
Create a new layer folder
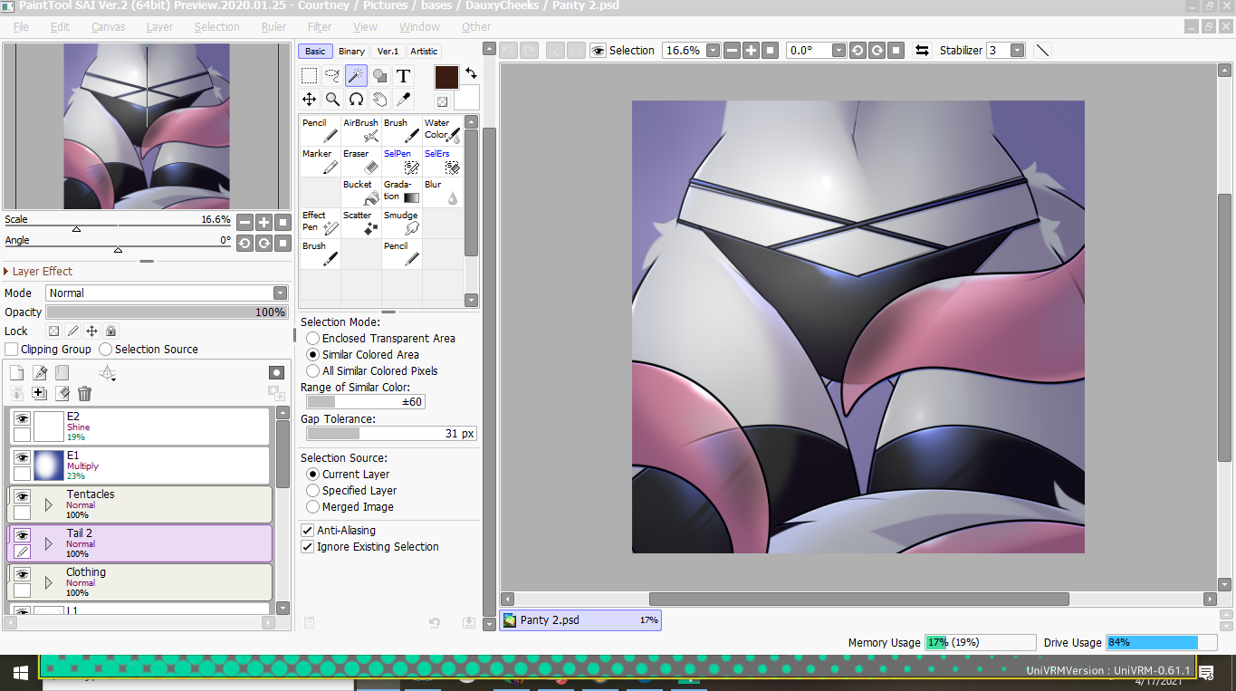[x=62, y=372]
